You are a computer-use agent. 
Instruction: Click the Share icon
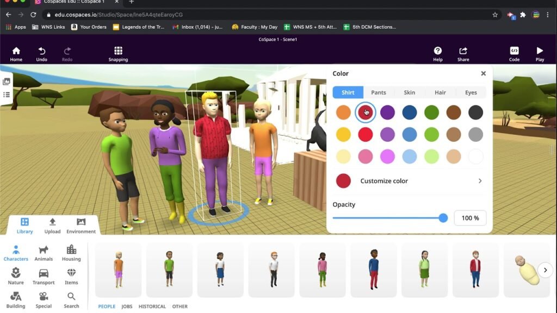[463, 51]
